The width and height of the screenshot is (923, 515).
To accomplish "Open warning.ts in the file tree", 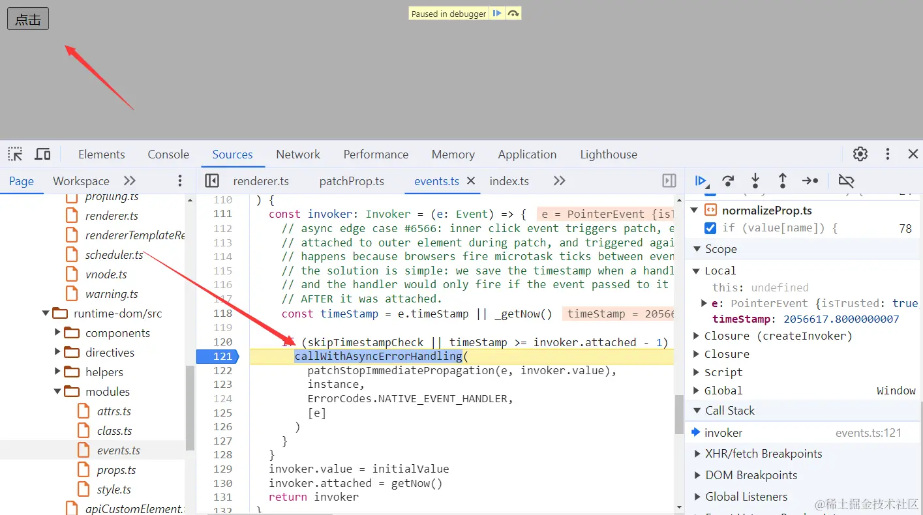I will [112, 294].
